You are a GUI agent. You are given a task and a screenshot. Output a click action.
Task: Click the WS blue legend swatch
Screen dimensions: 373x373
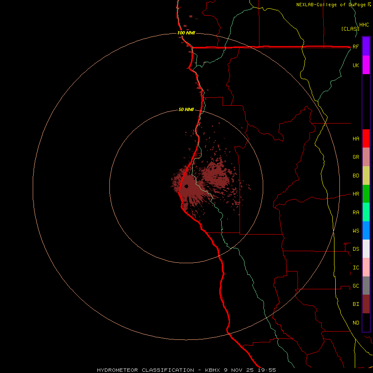pyautogui.click(x=366, y=230)
